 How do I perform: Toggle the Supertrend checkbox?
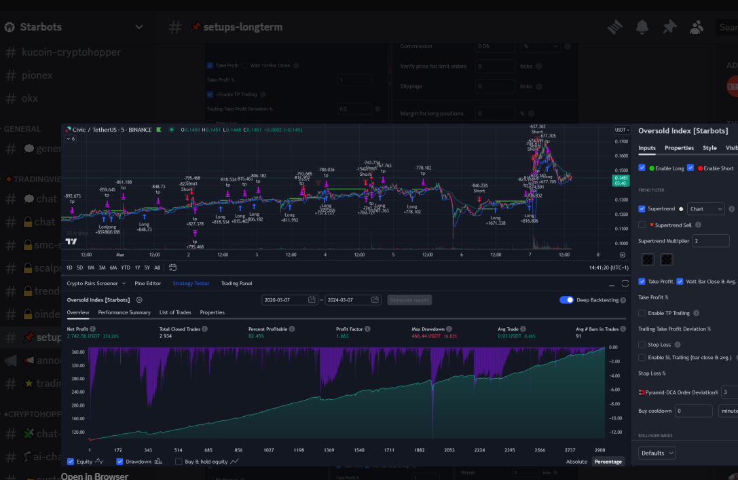642,209
